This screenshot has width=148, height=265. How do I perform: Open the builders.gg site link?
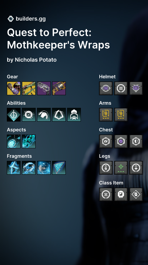(30, 19)
